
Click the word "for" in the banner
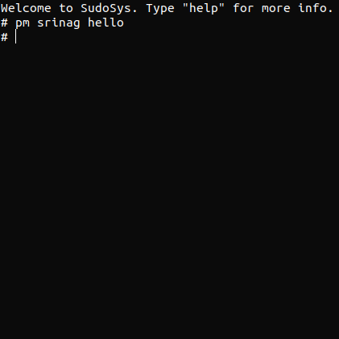coord(243,8)
